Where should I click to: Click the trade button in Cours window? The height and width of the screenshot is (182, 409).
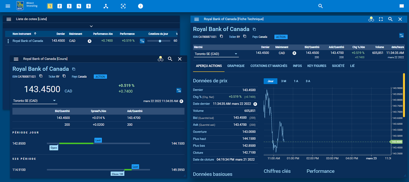click(179, 90)
